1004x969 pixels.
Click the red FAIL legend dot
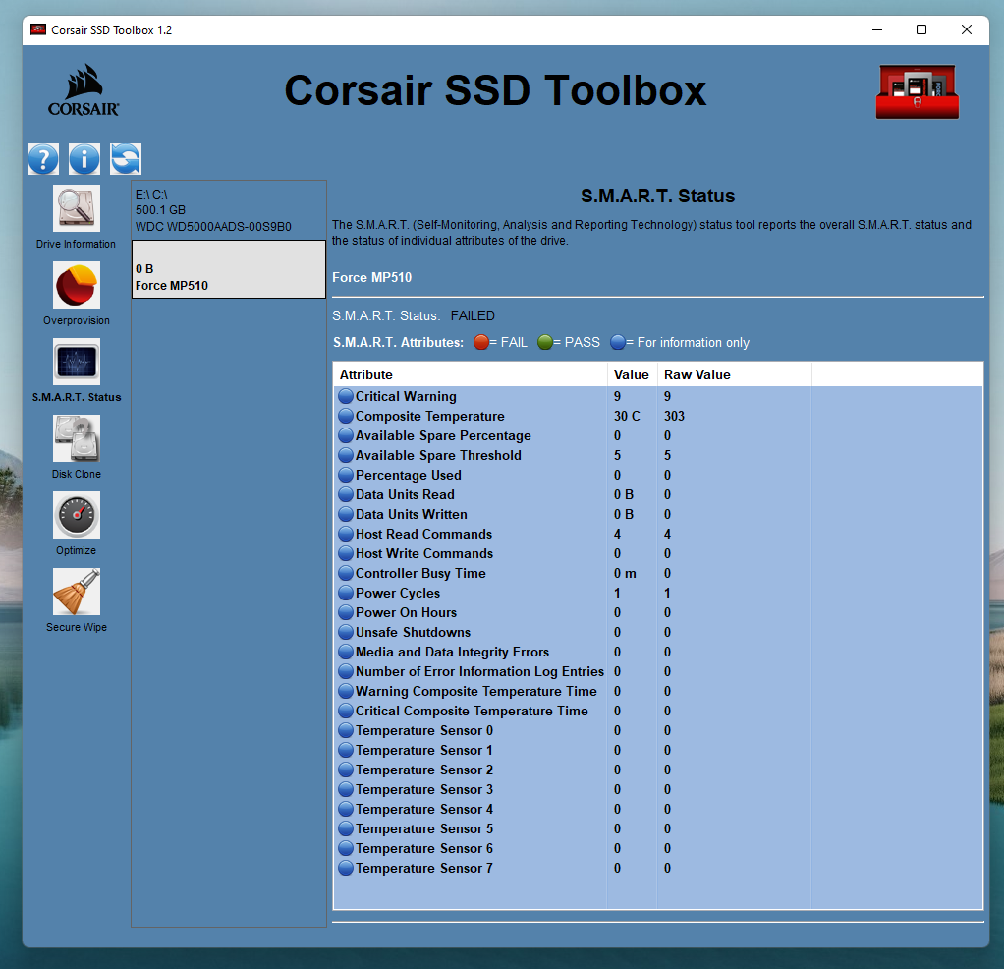(x=480, y=342)
